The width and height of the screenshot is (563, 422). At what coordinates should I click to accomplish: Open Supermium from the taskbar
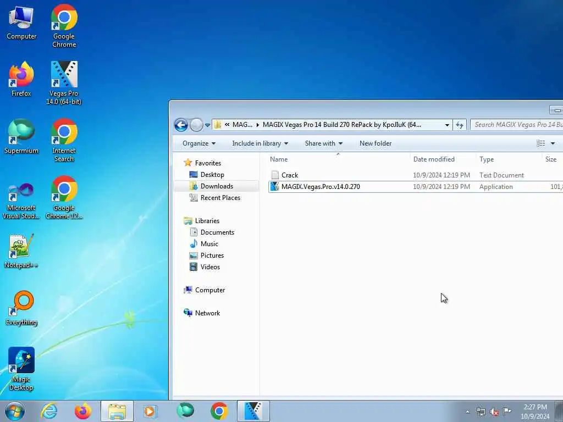pos(185,411)
